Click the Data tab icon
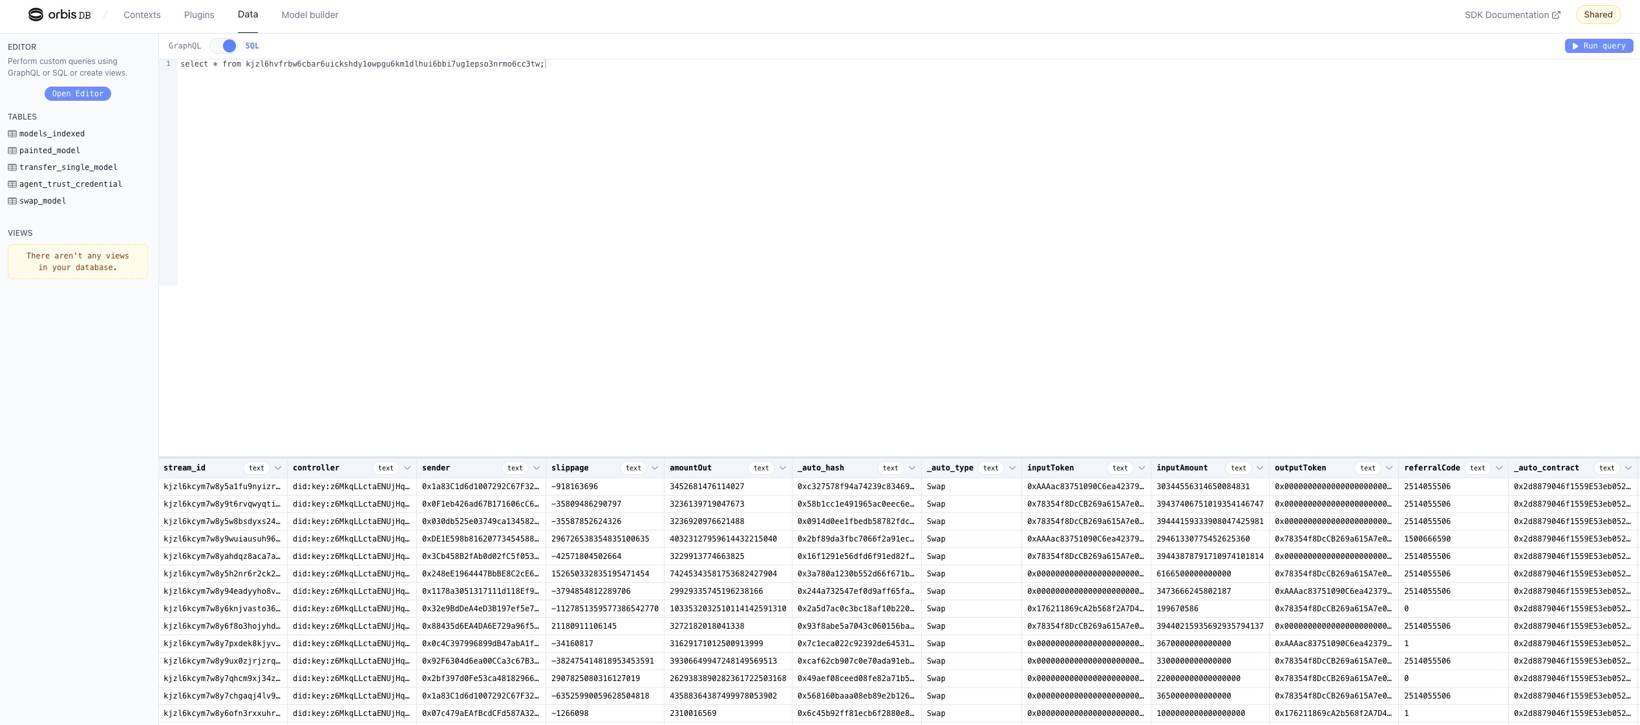The width and height of the screenshot is (1640, 725). [x=247, y=15]
